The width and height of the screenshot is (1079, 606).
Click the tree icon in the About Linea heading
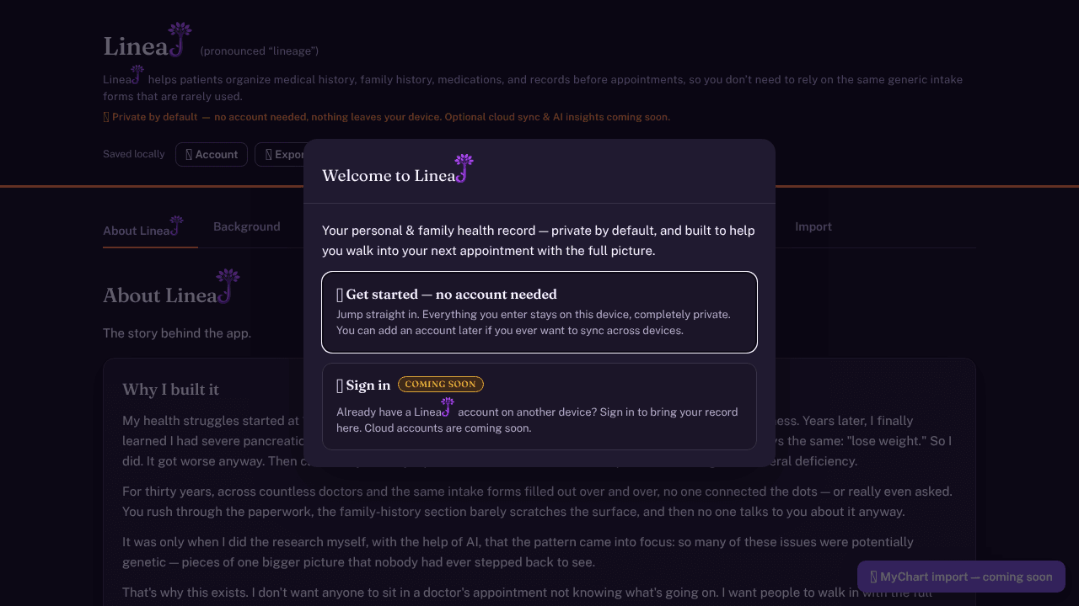pyautogui.click(x=227, y=286)
